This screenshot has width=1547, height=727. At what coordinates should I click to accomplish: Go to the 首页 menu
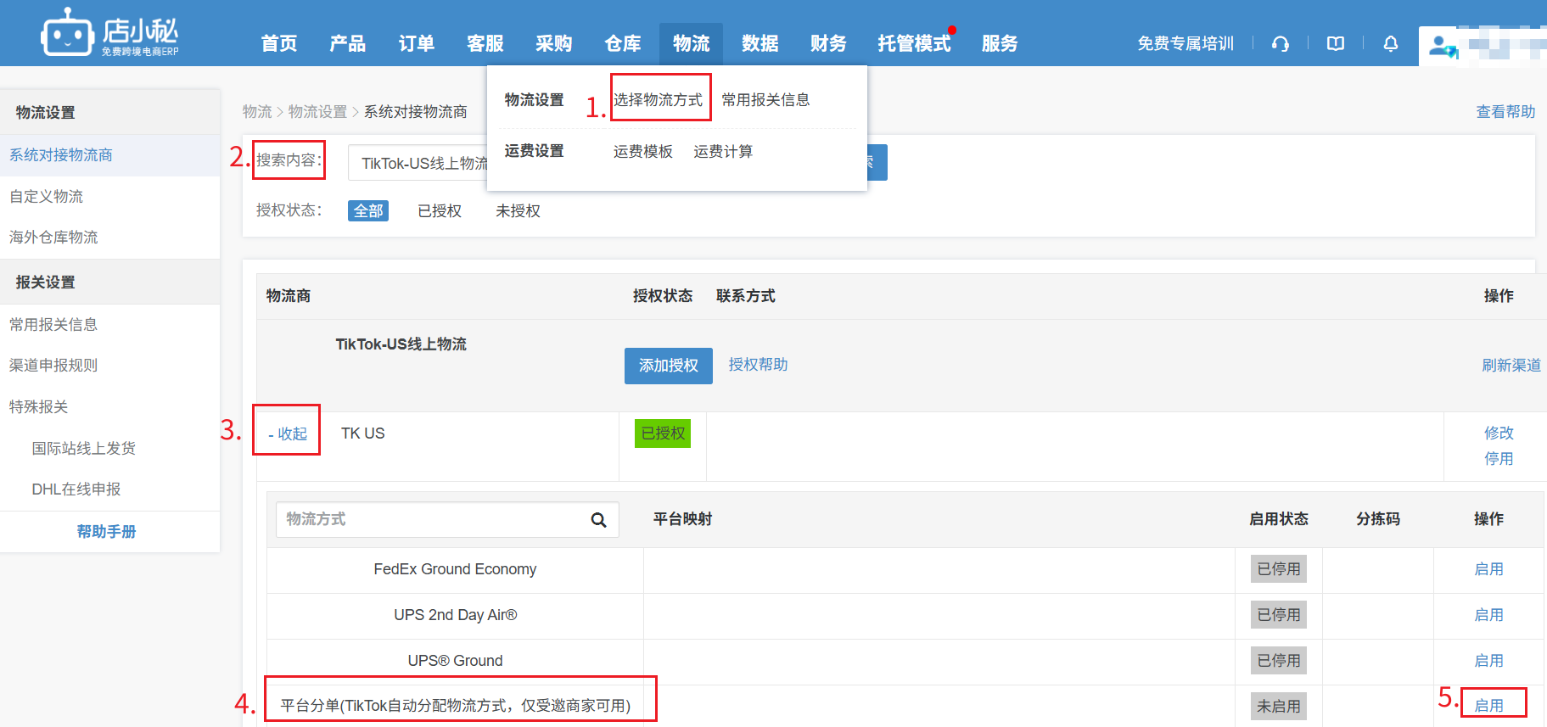[279, 43]
